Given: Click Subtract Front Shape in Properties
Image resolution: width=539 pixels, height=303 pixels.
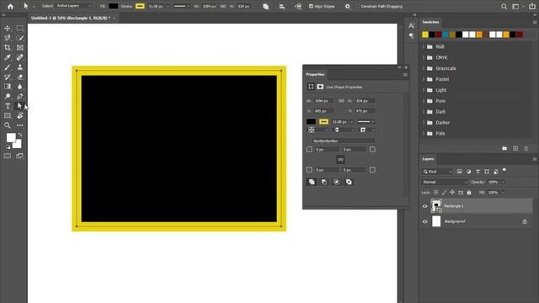Looking at the screenshot, I should pyautogui.click(x=323, y=182).
